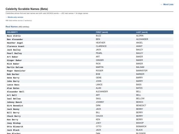The width and height of the screenshot is (179, 134).
Task: Select the Alan Bates name
Action: (13, 88)
